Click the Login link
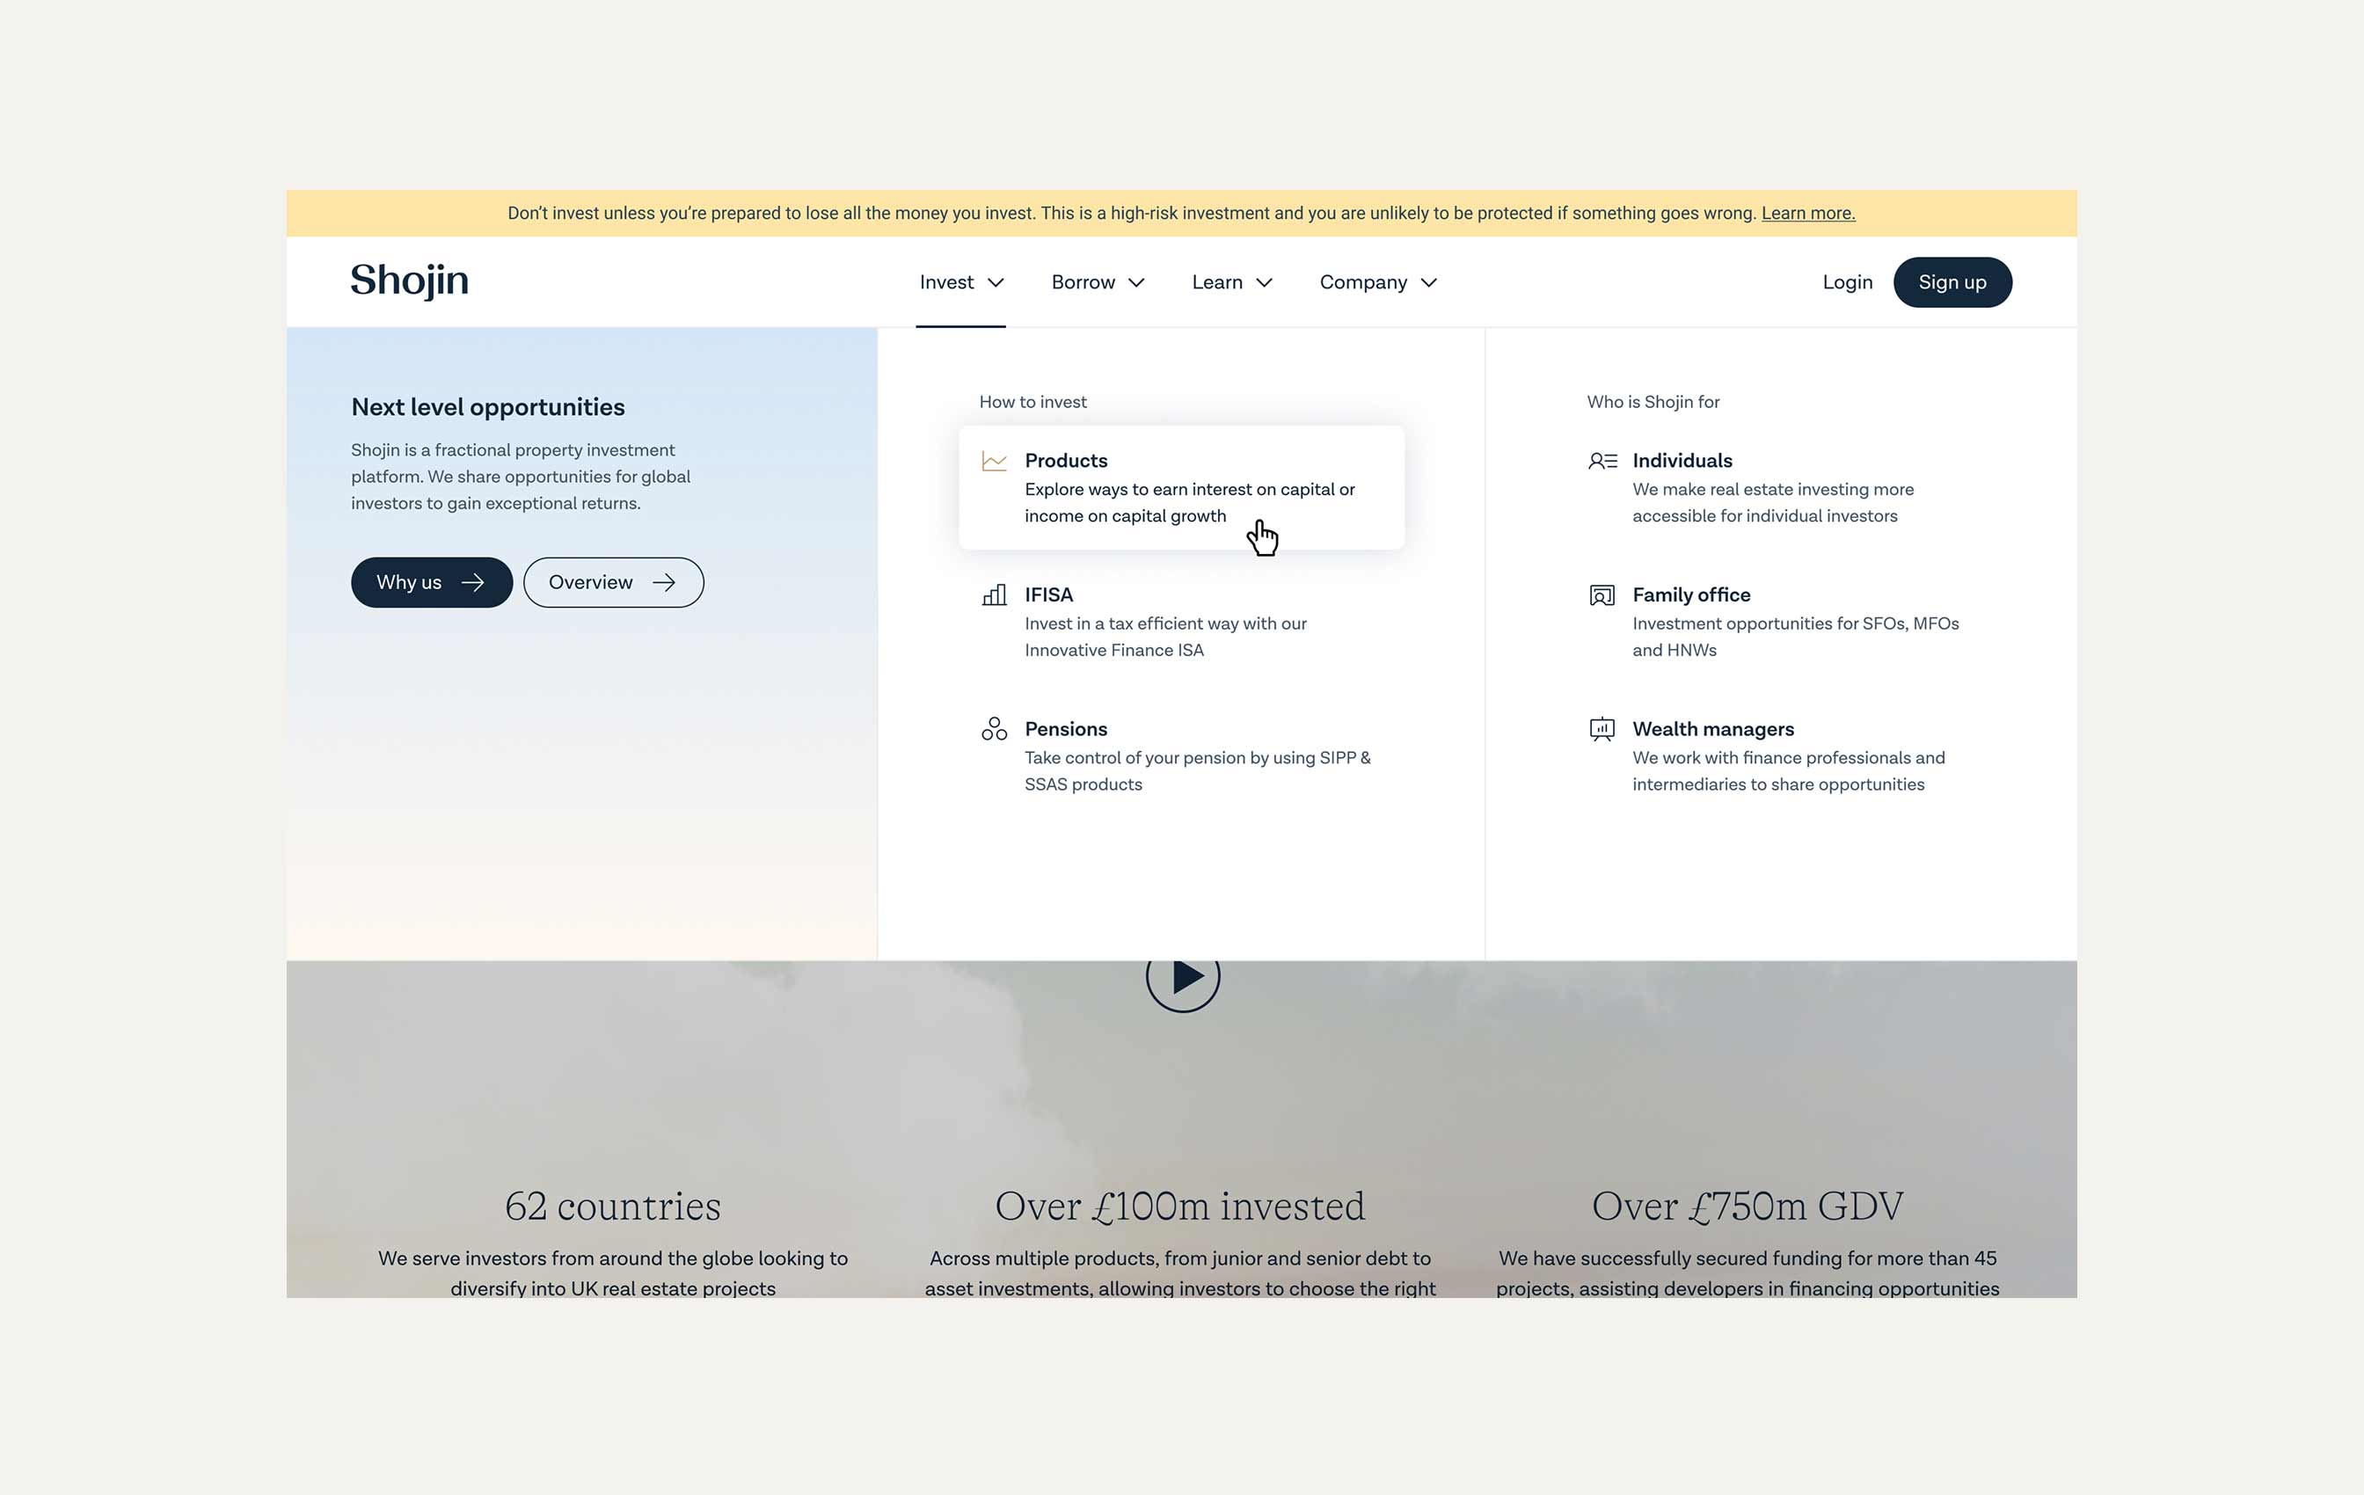2364x1495 pixels. (1847, 281)
